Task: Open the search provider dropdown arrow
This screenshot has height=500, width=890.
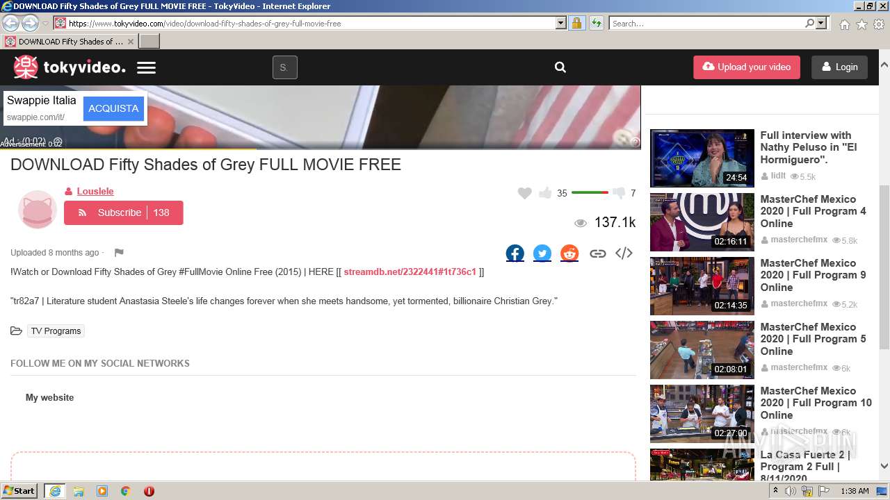Action: (x=822, y=23)
